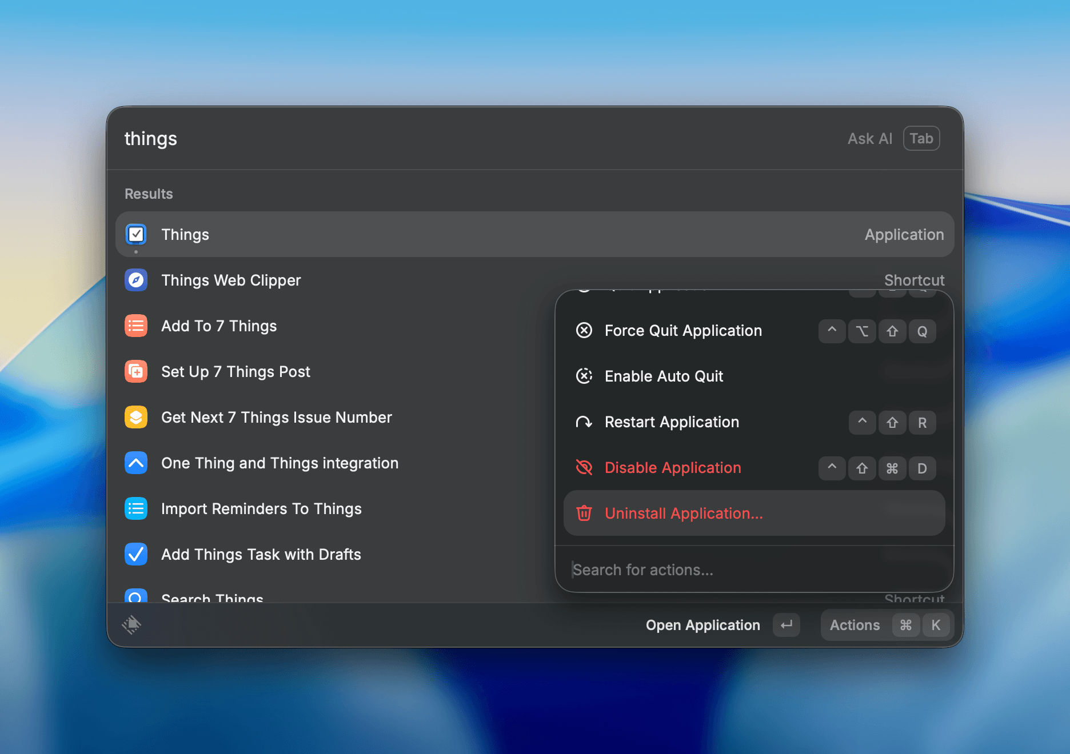This screenshot has width=1070, height=754.
Task: Open Application using the footer button
Action: [x=703, y=625]
